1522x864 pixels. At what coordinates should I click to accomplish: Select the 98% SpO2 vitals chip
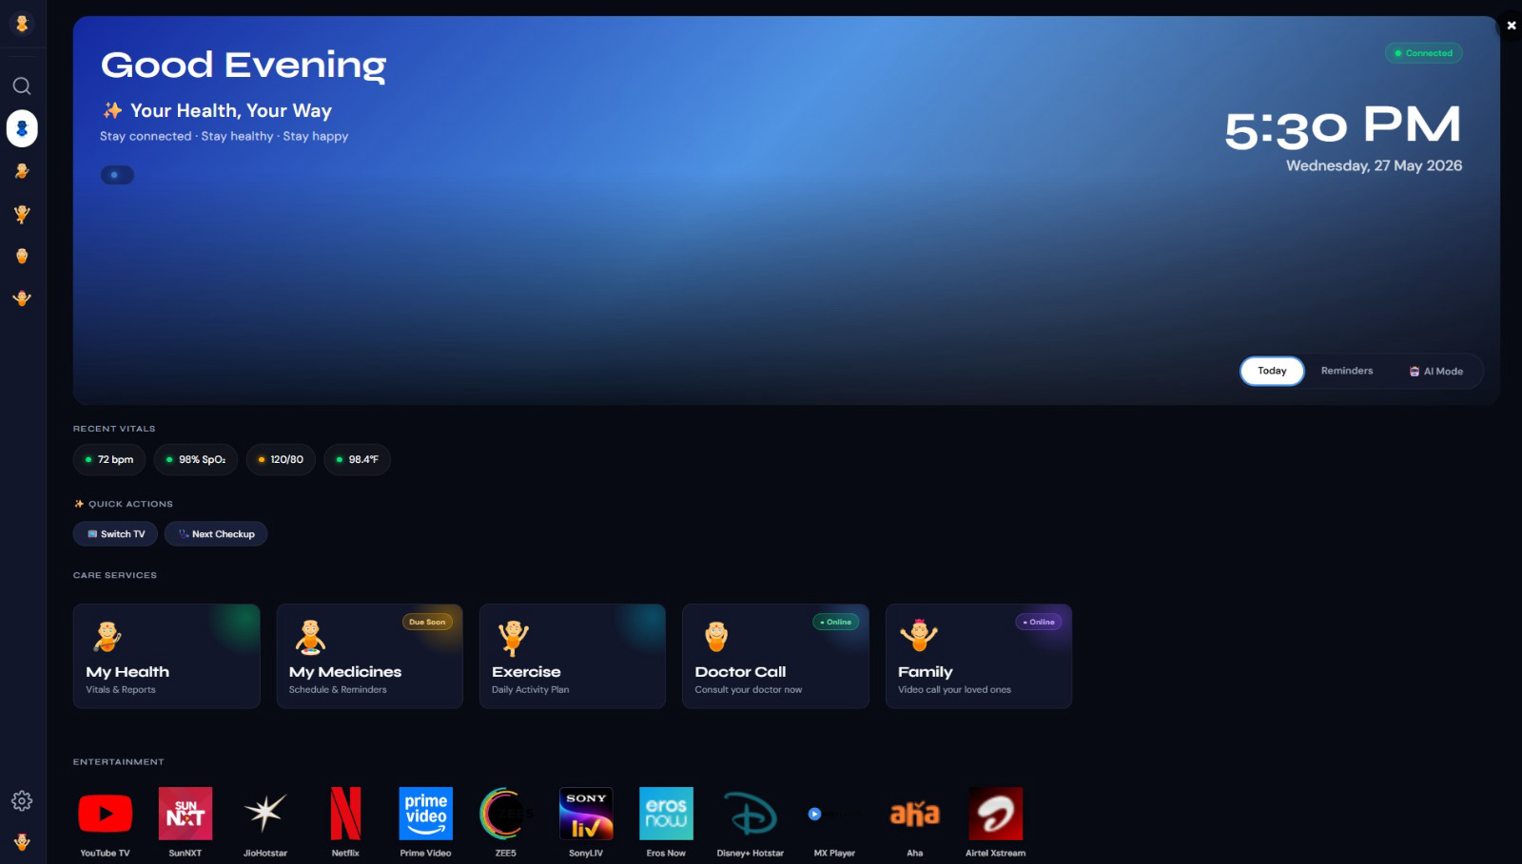pyautogui.click(x=196, y=459)
